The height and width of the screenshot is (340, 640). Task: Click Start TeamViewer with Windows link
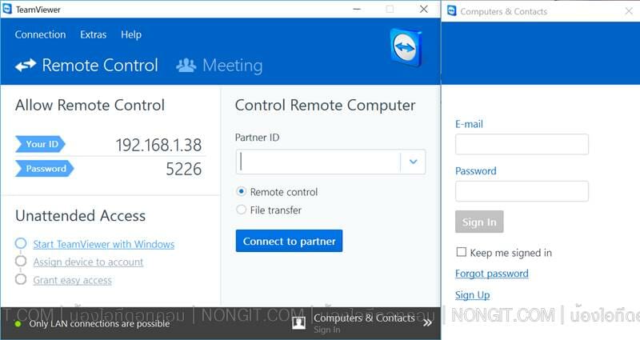point(104,244)
